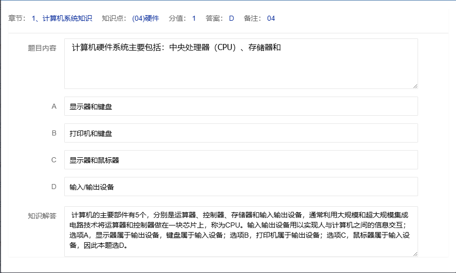Image resolution: width=456 pixels, height=273 pixels.
Task: Click the question content text area
Action: 241,63
